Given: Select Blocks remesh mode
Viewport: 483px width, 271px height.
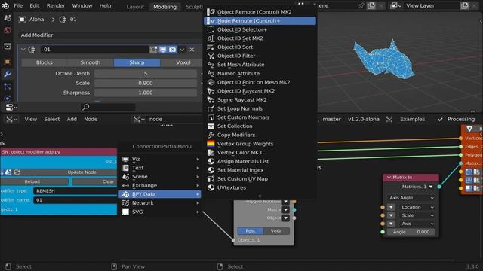Looking at the screenshot, I should pos(44,62).
